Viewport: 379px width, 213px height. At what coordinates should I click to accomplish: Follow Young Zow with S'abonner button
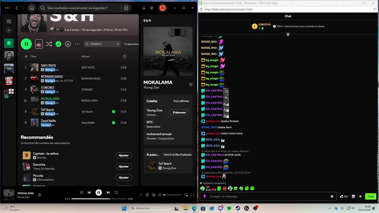(179, 112)
